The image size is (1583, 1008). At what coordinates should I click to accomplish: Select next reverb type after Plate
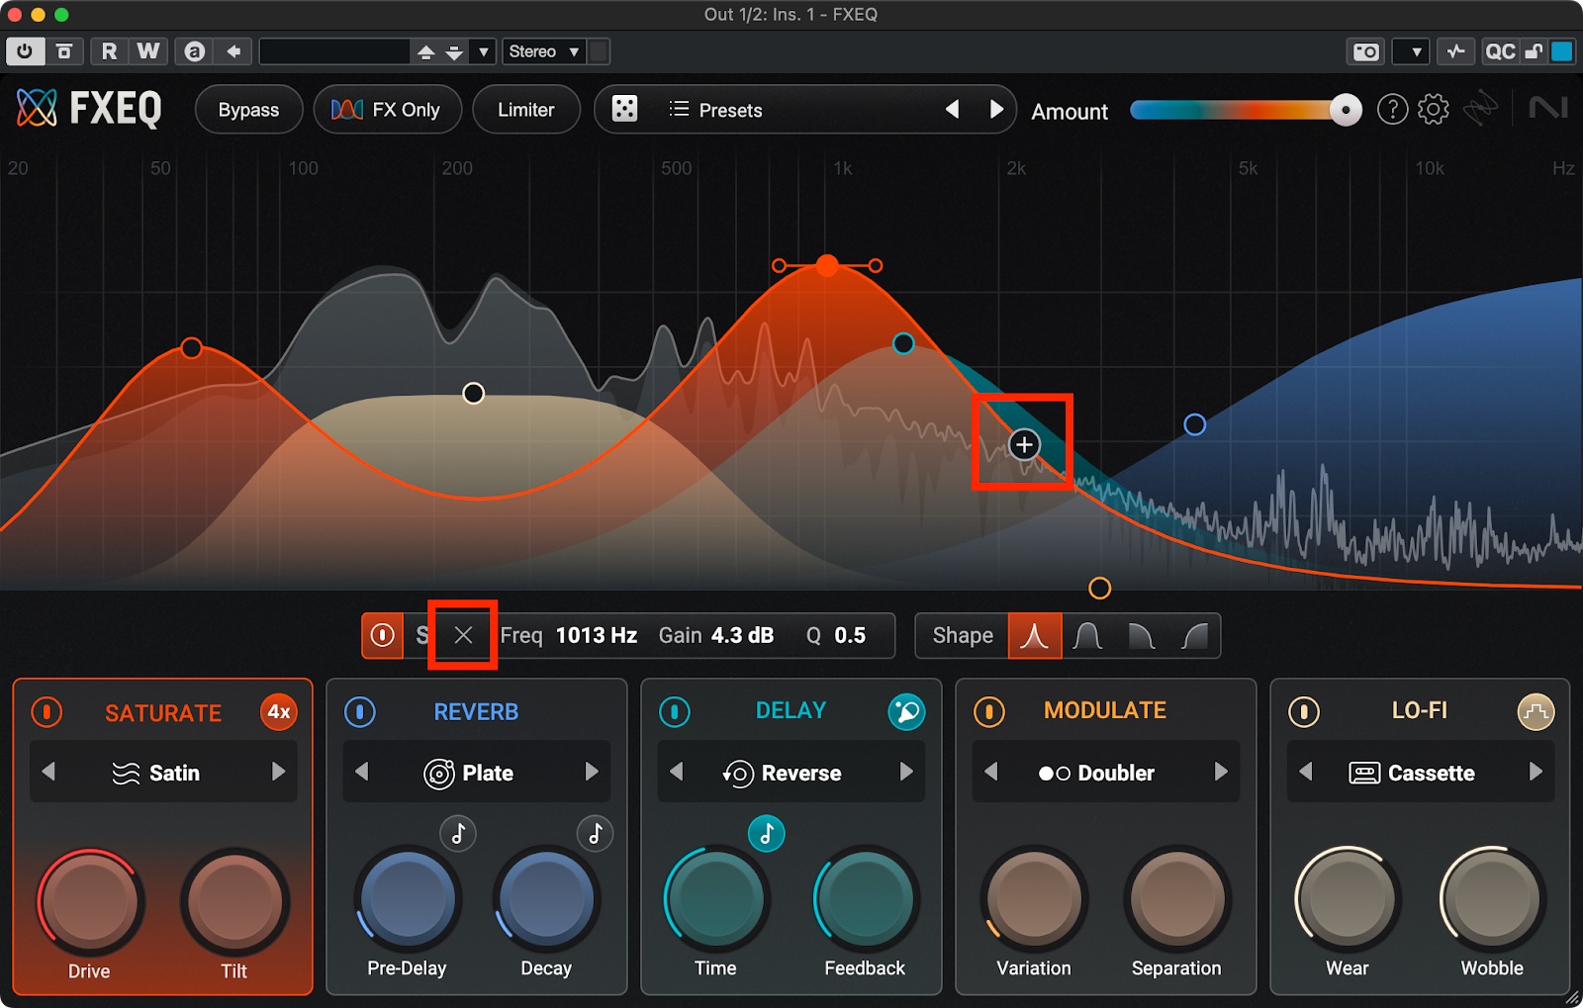click(x=592, y=772)
